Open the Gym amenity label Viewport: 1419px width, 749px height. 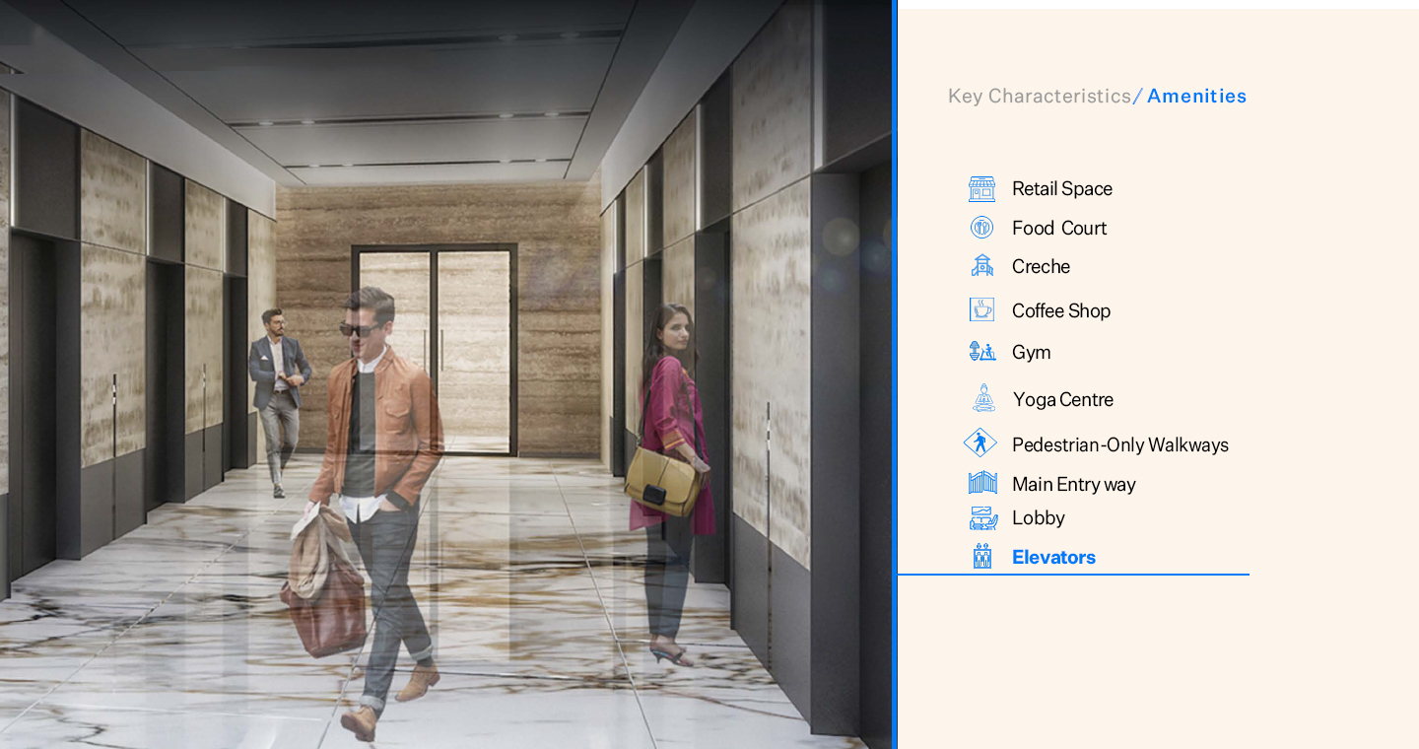coord(1031,352)
